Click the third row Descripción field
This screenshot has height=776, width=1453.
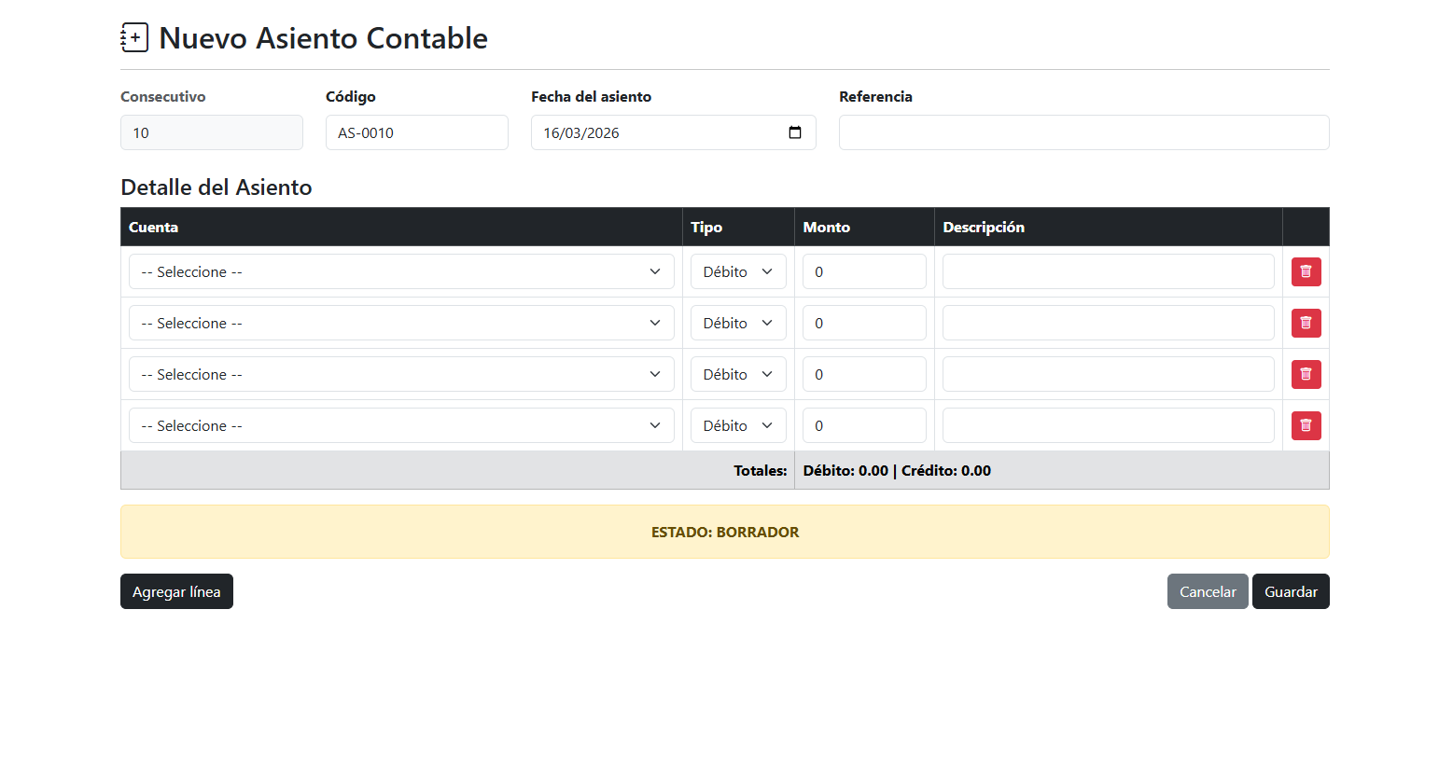point(1108,374)
